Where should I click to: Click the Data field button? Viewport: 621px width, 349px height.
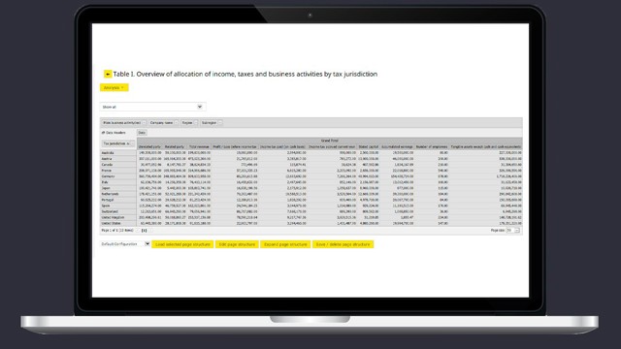pos(142,133)
